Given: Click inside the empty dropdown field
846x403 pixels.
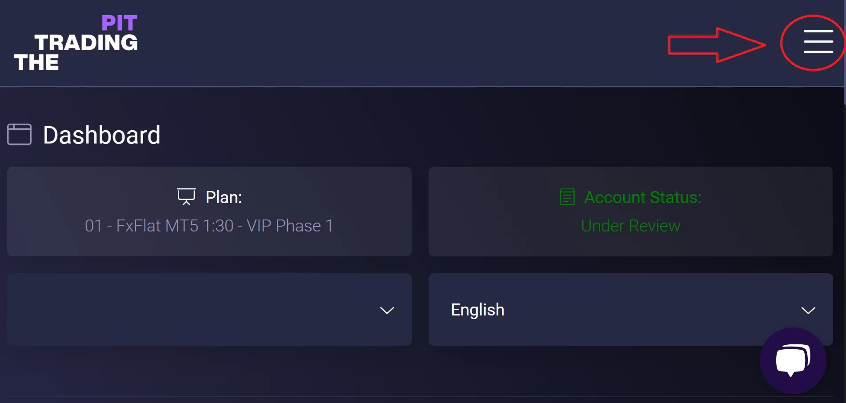Looking at the screenshot, I should [191, 310].
